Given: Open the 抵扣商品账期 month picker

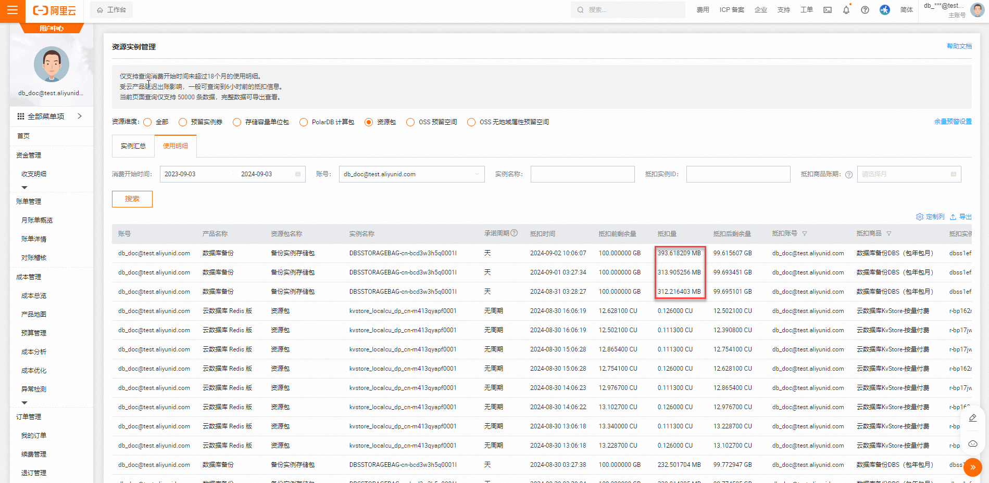Looking at the screenshot, I should click(x=909, y=174).
